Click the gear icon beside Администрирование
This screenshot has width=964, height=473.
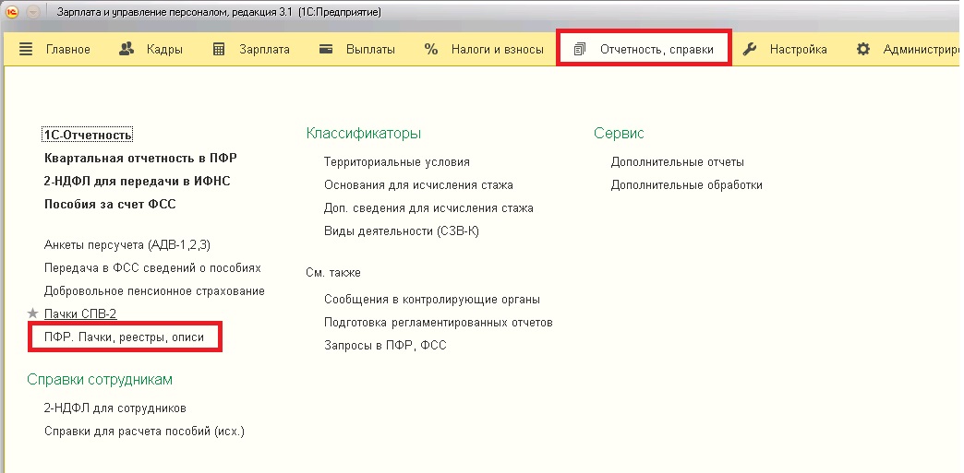coord(863,49)
